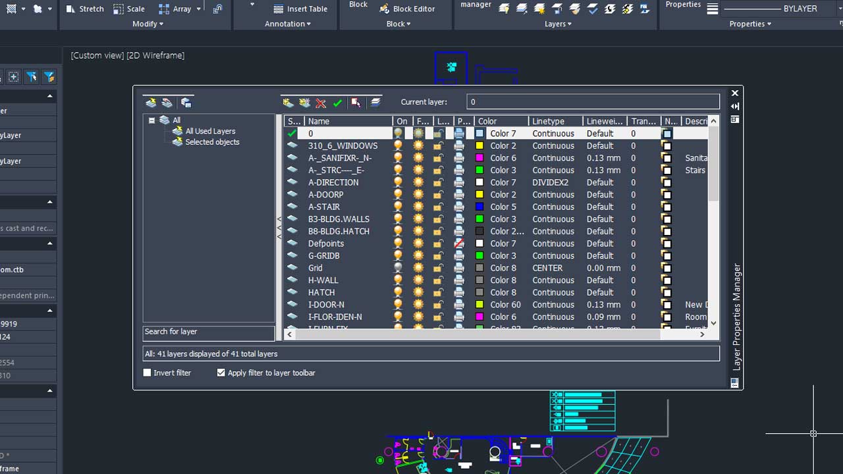Toggle the plot icon for Defpoints layer
Image resolution: width=843 pixels, height=474 pixels.
[459, 244]
